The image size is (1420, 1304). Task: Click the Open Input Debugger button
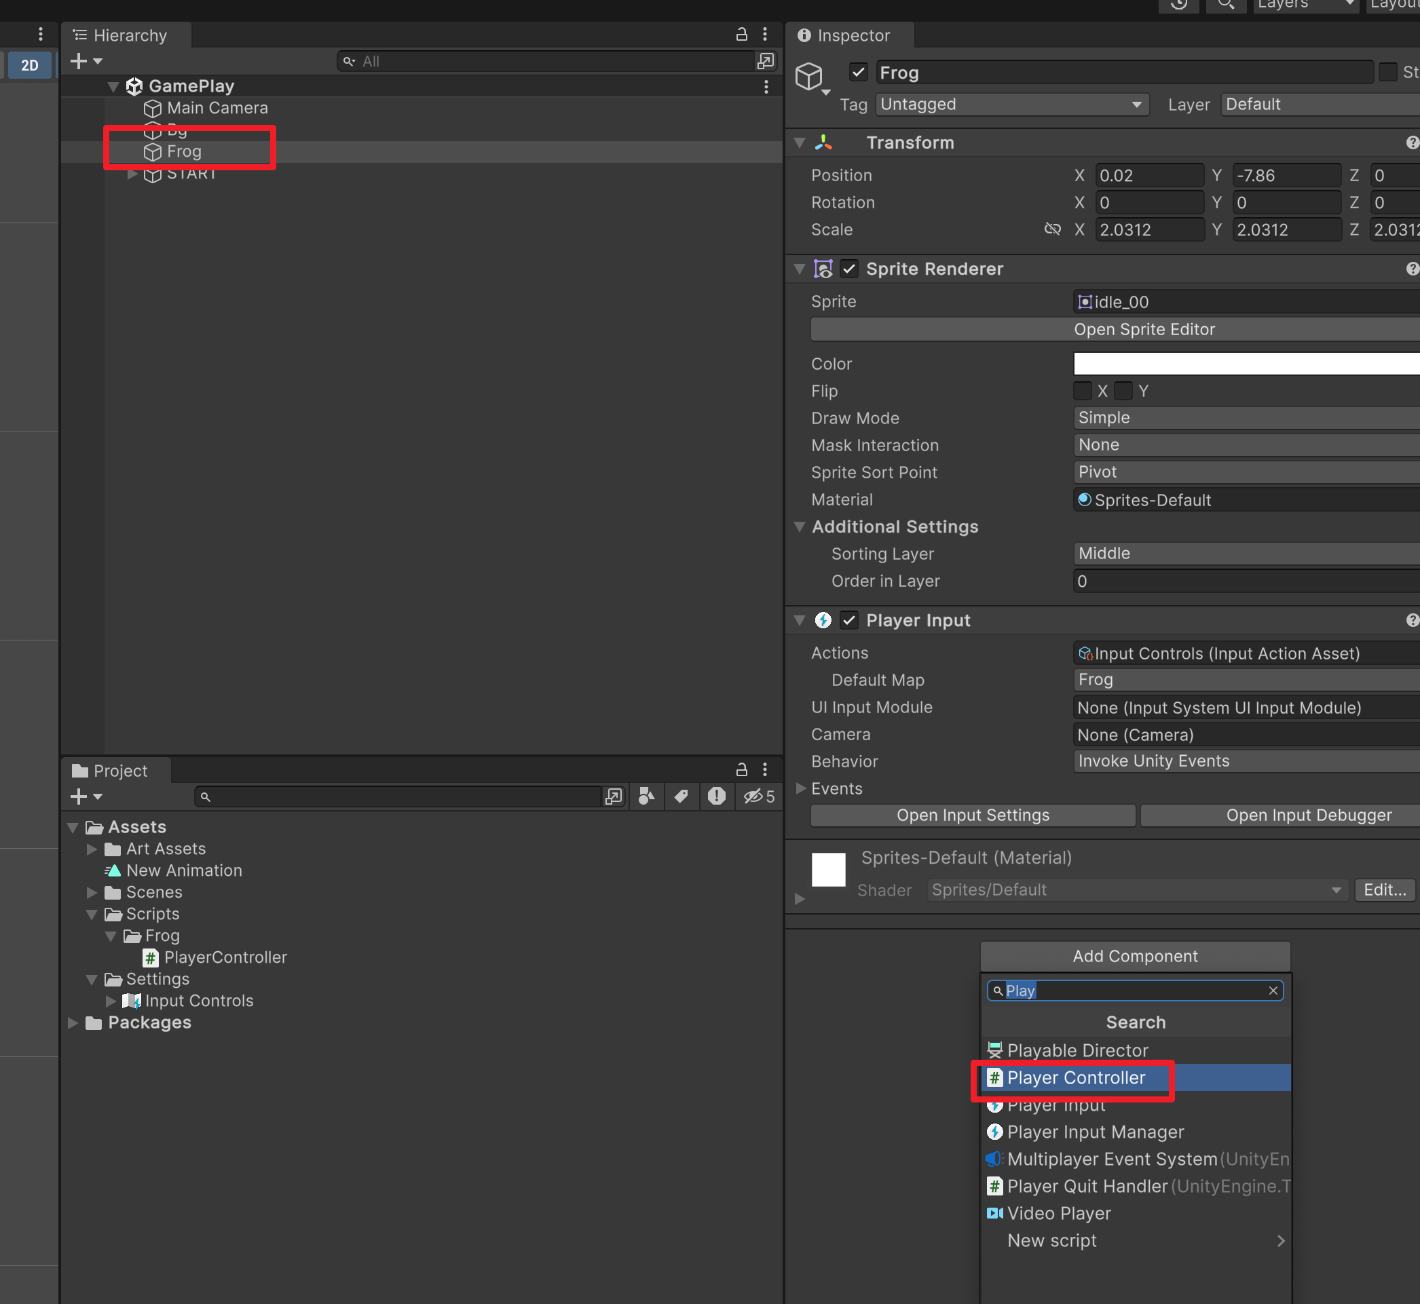pos(1281,815)
